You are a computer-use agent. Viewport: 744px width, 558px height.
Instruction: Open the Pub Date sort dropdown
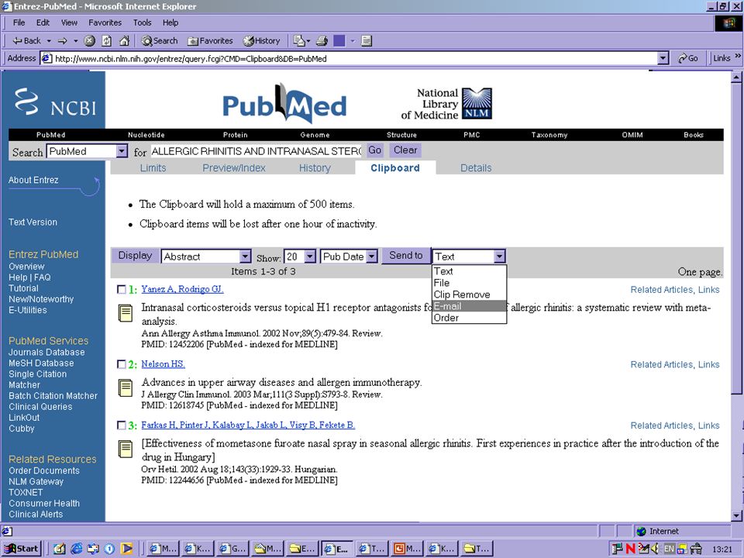point(372,257)
